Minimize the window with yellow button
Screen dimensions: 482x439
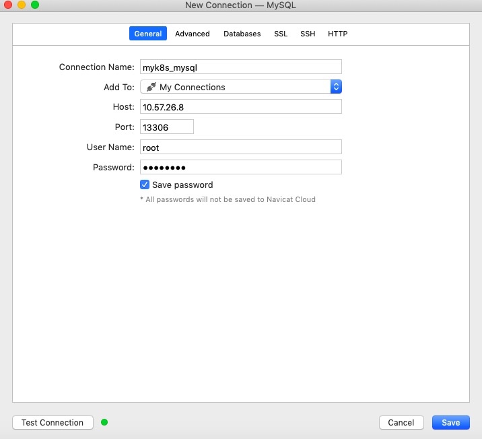pyautogui.click(x=22, y=5)
